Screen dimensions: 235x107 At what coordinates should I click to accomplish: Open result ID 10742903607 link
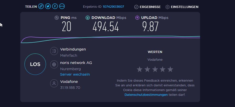click(x=113, y=7)
